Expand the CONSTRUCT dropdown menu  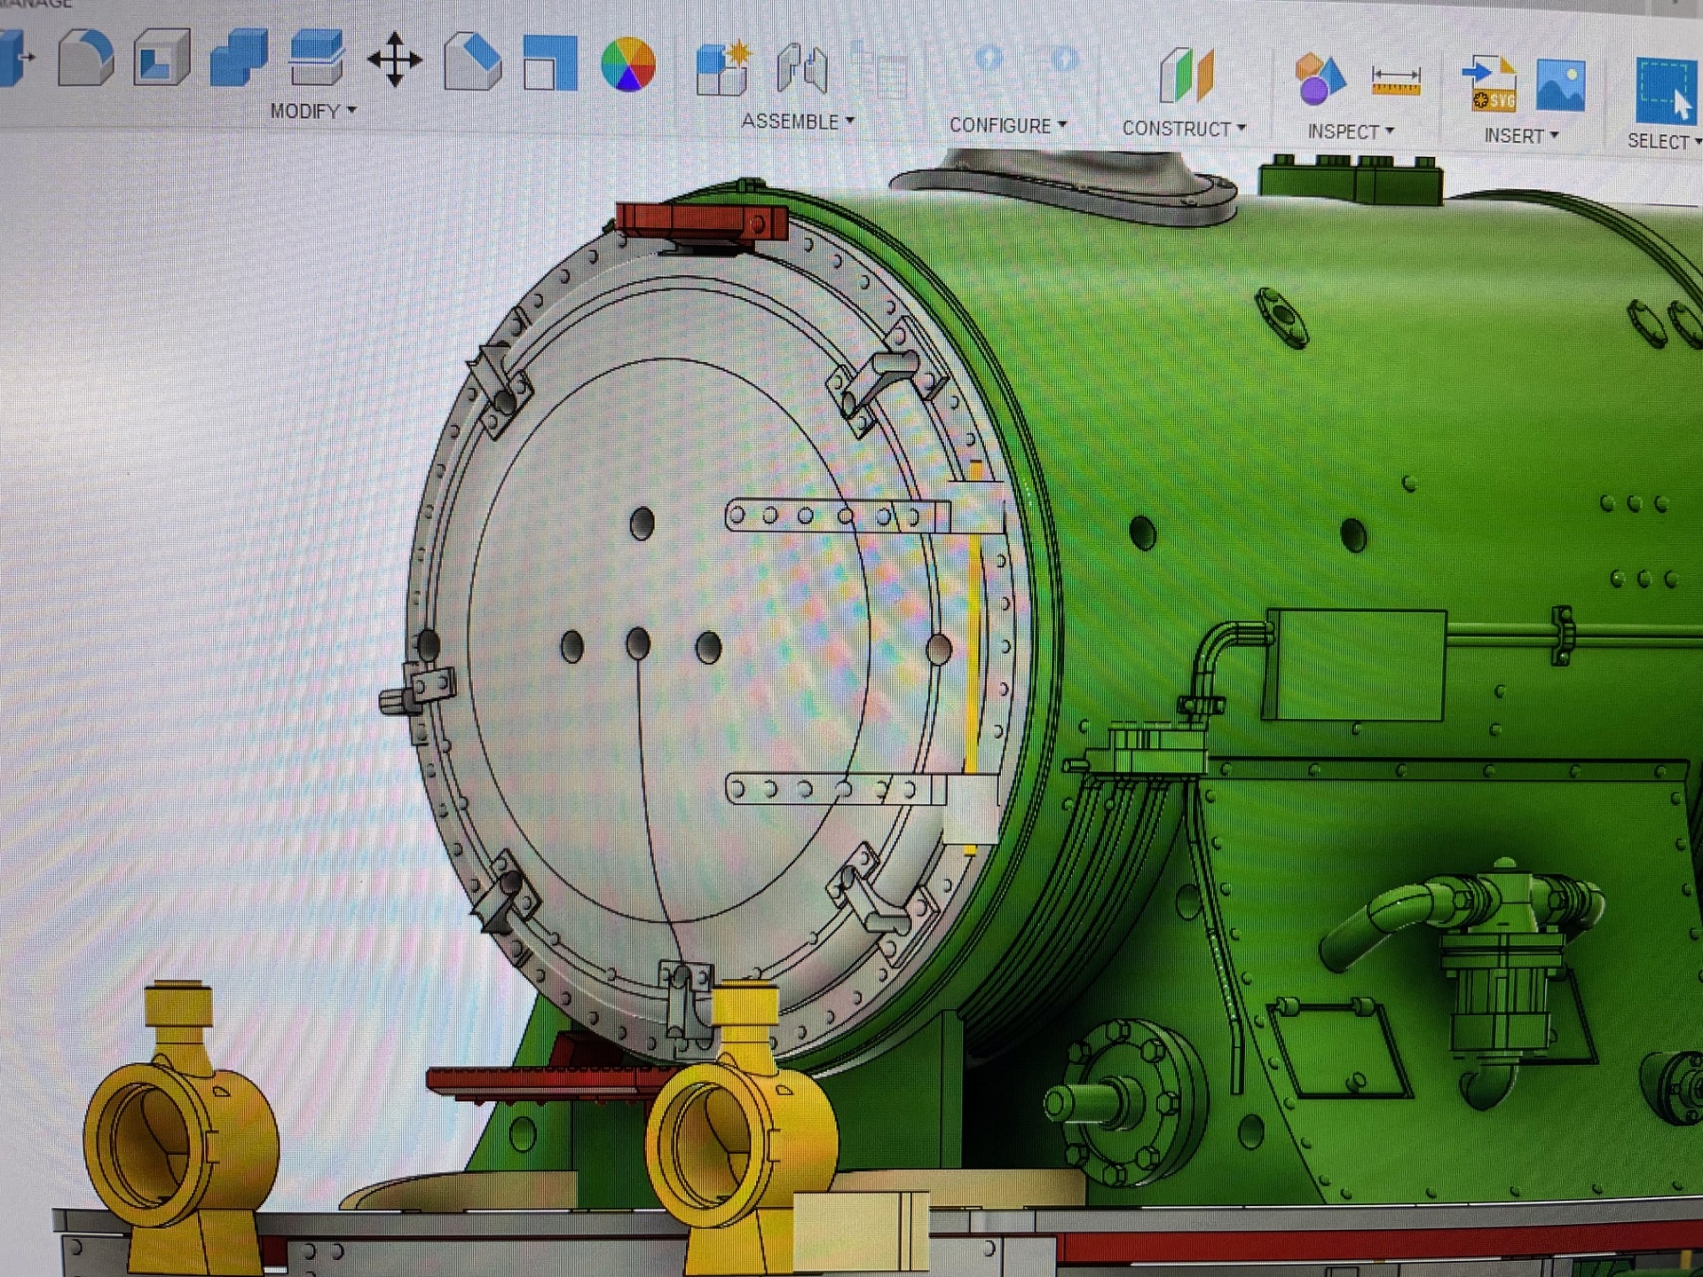(x=1184, y=129)
